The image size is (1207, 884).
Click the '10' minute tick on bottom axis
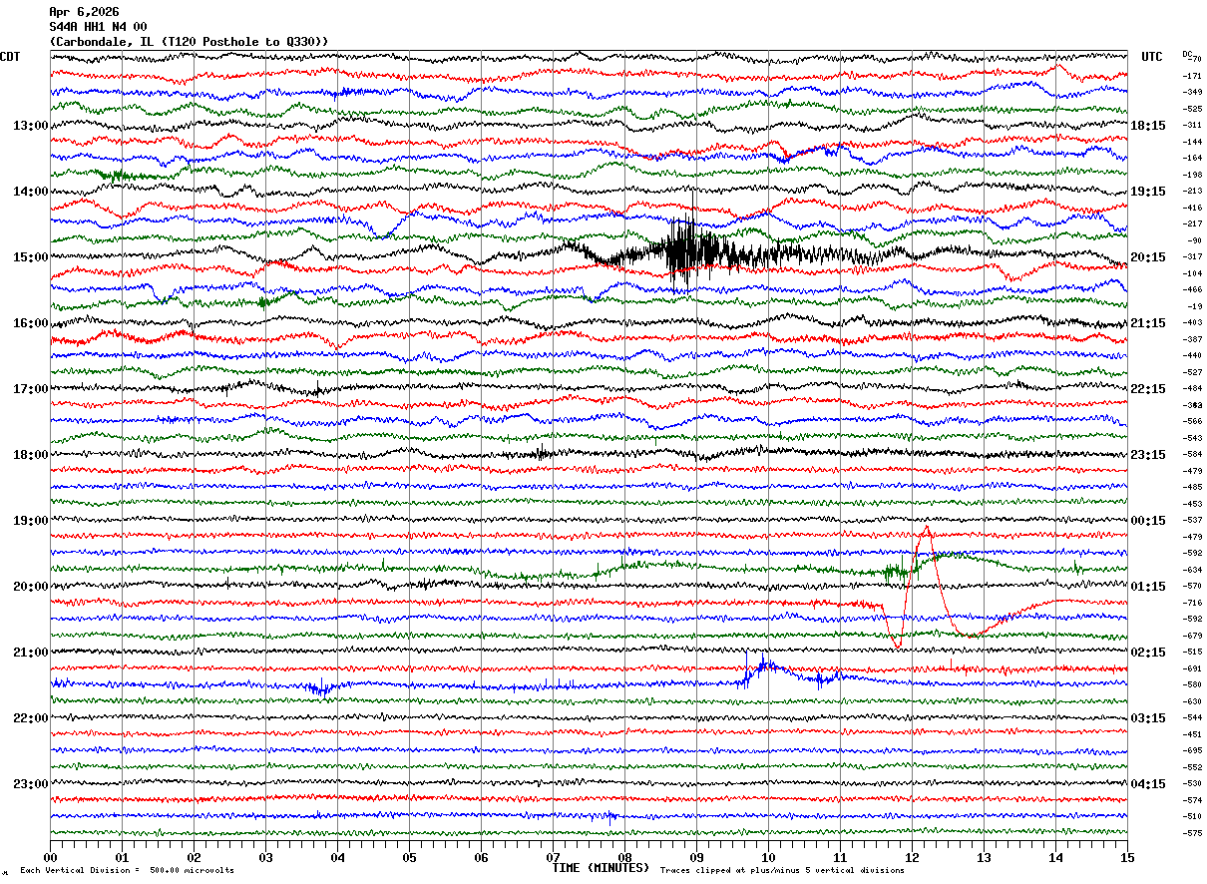click(x=768, y=857)
